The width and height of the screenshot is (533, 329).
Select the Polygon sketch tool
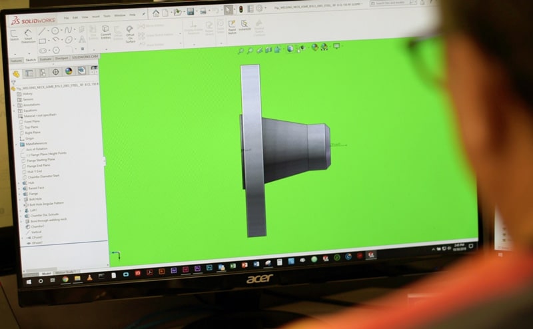[x=56, y=51]
